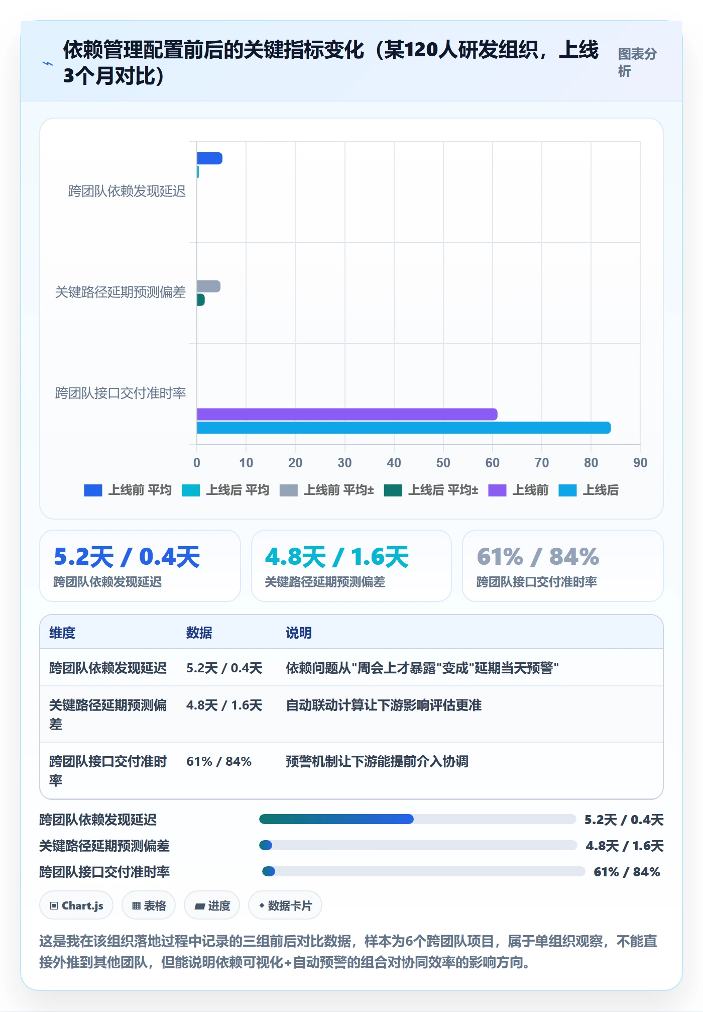Hide the purple 上线前 legend dataset

tap(518, 490)
